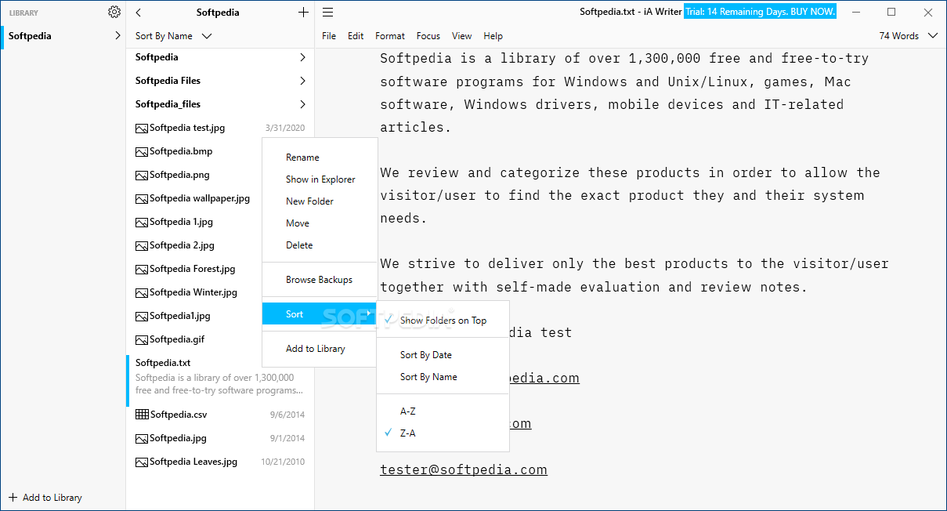The height and width of the screenshot is (511, 947).
Task: Choose New Folder from context menu
Action: click(320, 201)
